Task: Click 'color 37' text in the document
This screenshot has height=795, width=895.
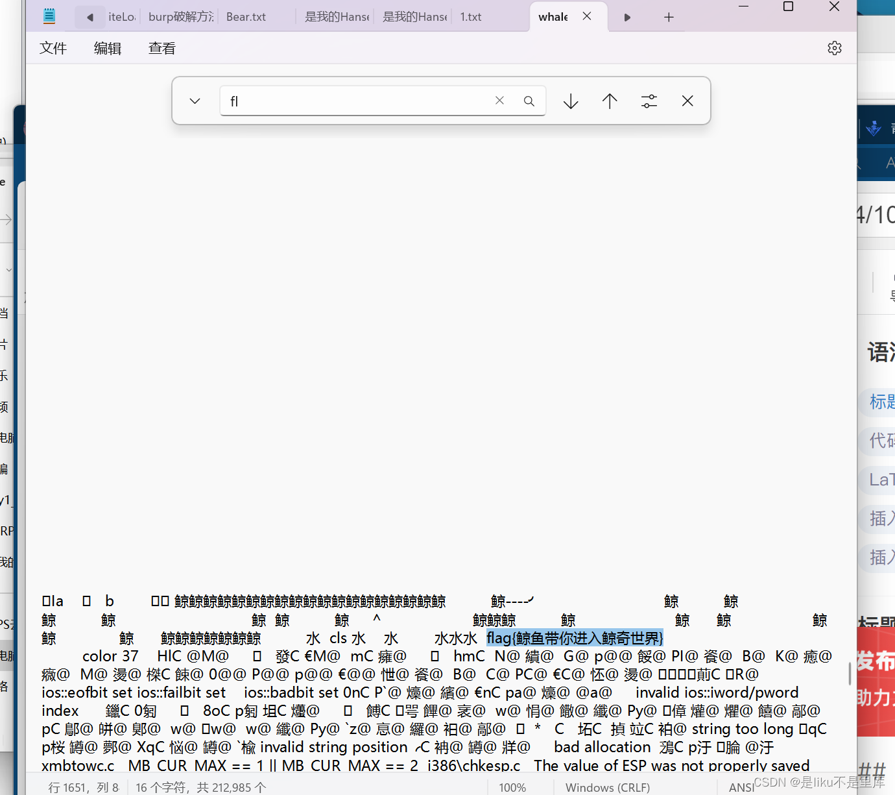Action: tap(110, 656)
